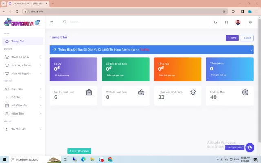Screen dimensions: 261x163
Task: Open the Windows Start menu
Action: tap(4, 159)
